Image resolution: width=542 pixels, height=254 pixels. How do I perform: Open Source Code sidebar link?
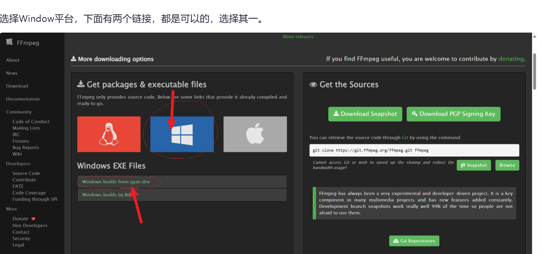[26, 173]
